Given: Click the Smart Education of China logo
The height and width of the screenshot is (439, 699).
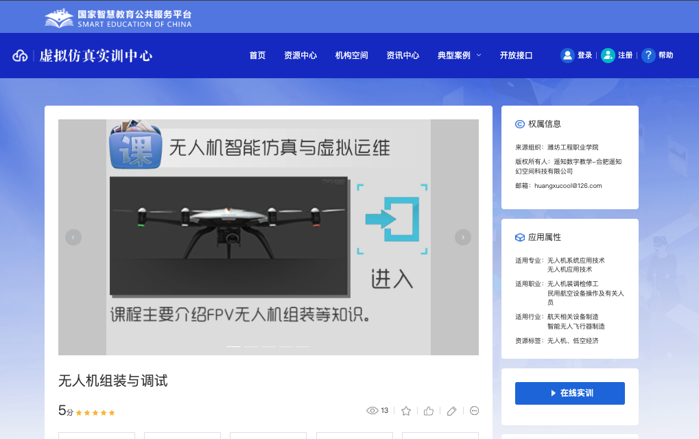Looking at the screenshot, I should (118, 19).
